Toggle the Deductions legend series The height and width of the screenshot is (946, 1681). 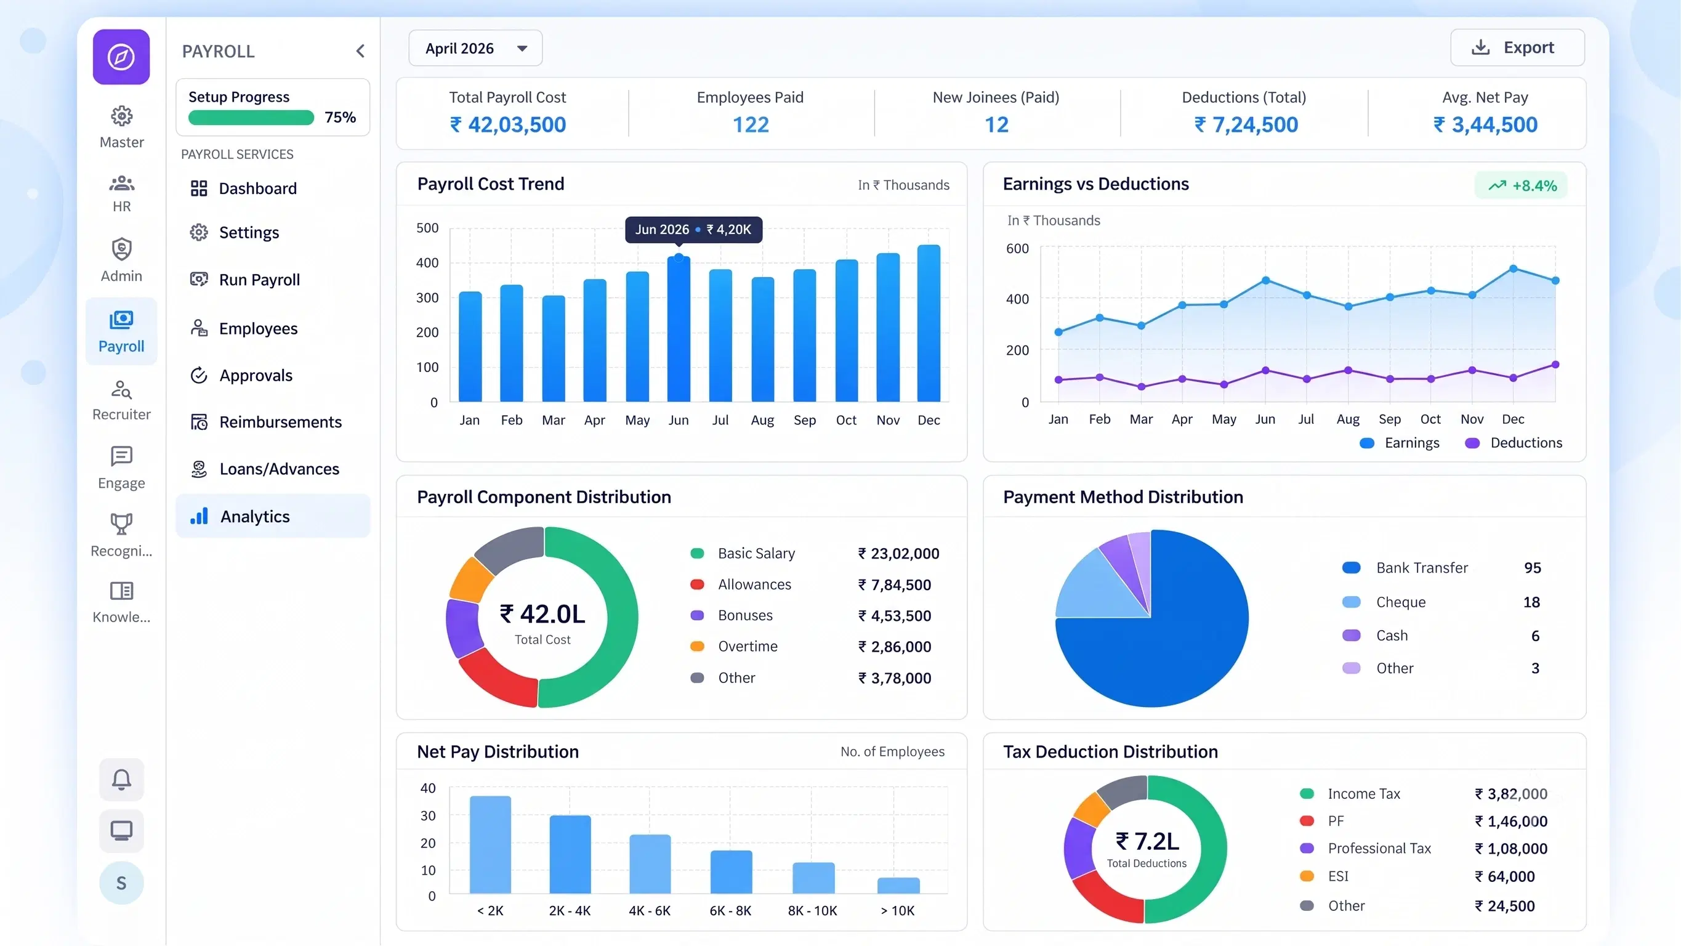coord(1514,443)
